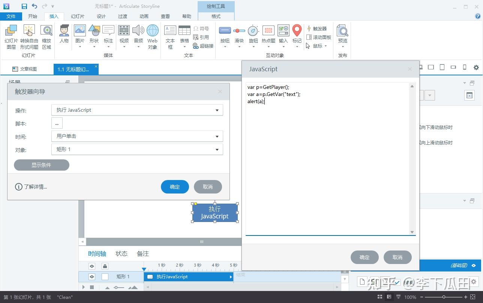Toggle the eye icon in timeline header

click(x=92, y=266)
